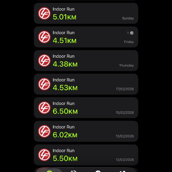172x172 pixels.
Task: Click the Life Fitness logo on the 5.50KM run
Action: coord(44,155)
